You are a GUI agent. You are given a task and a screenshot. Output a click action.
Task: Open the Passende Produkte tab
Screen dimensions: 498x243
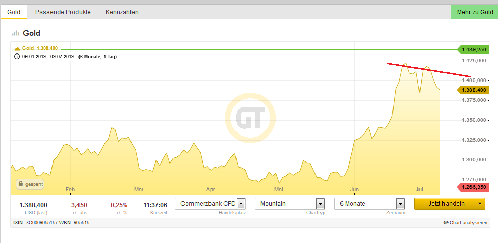pyautogui.click(x=63, y=12)
